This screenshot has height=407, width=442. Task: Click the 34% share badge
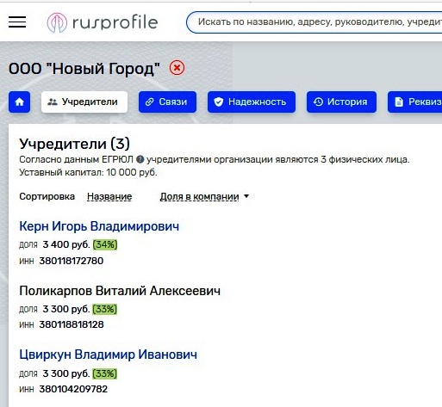[105, 244]
